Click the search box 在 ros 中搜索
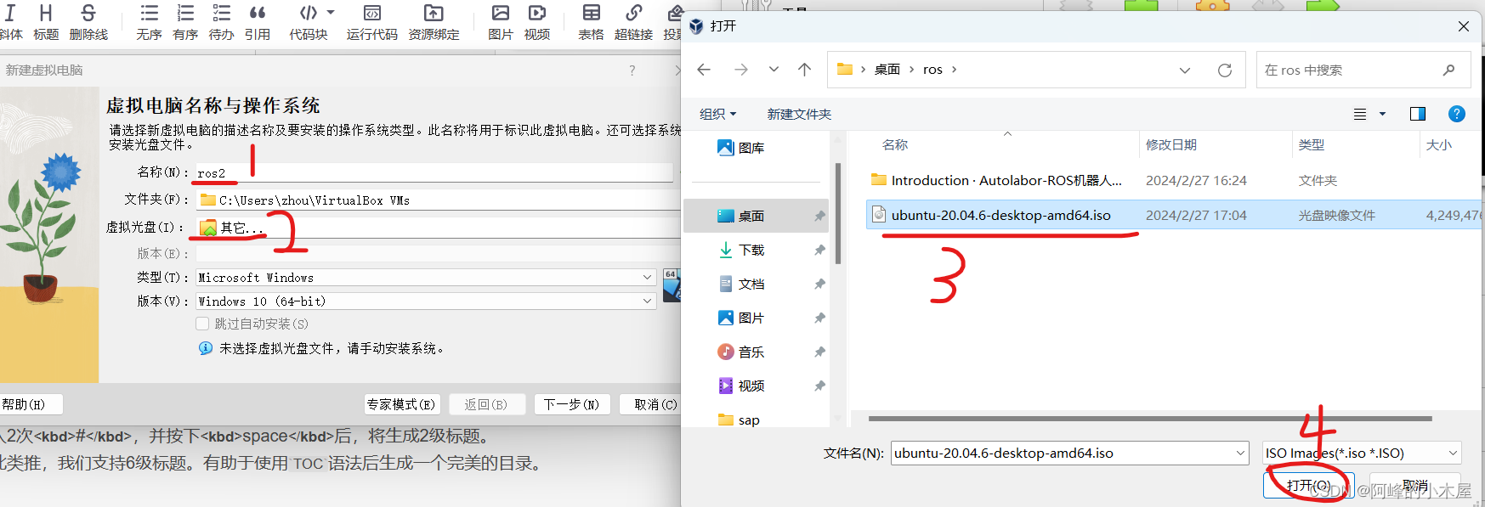This screenshot has width=1485, height=507. pyautogui.click(x=1363, y=70)
